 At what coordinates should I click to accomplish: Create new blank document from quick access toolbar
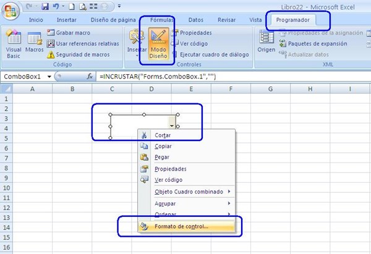point(72,6)
